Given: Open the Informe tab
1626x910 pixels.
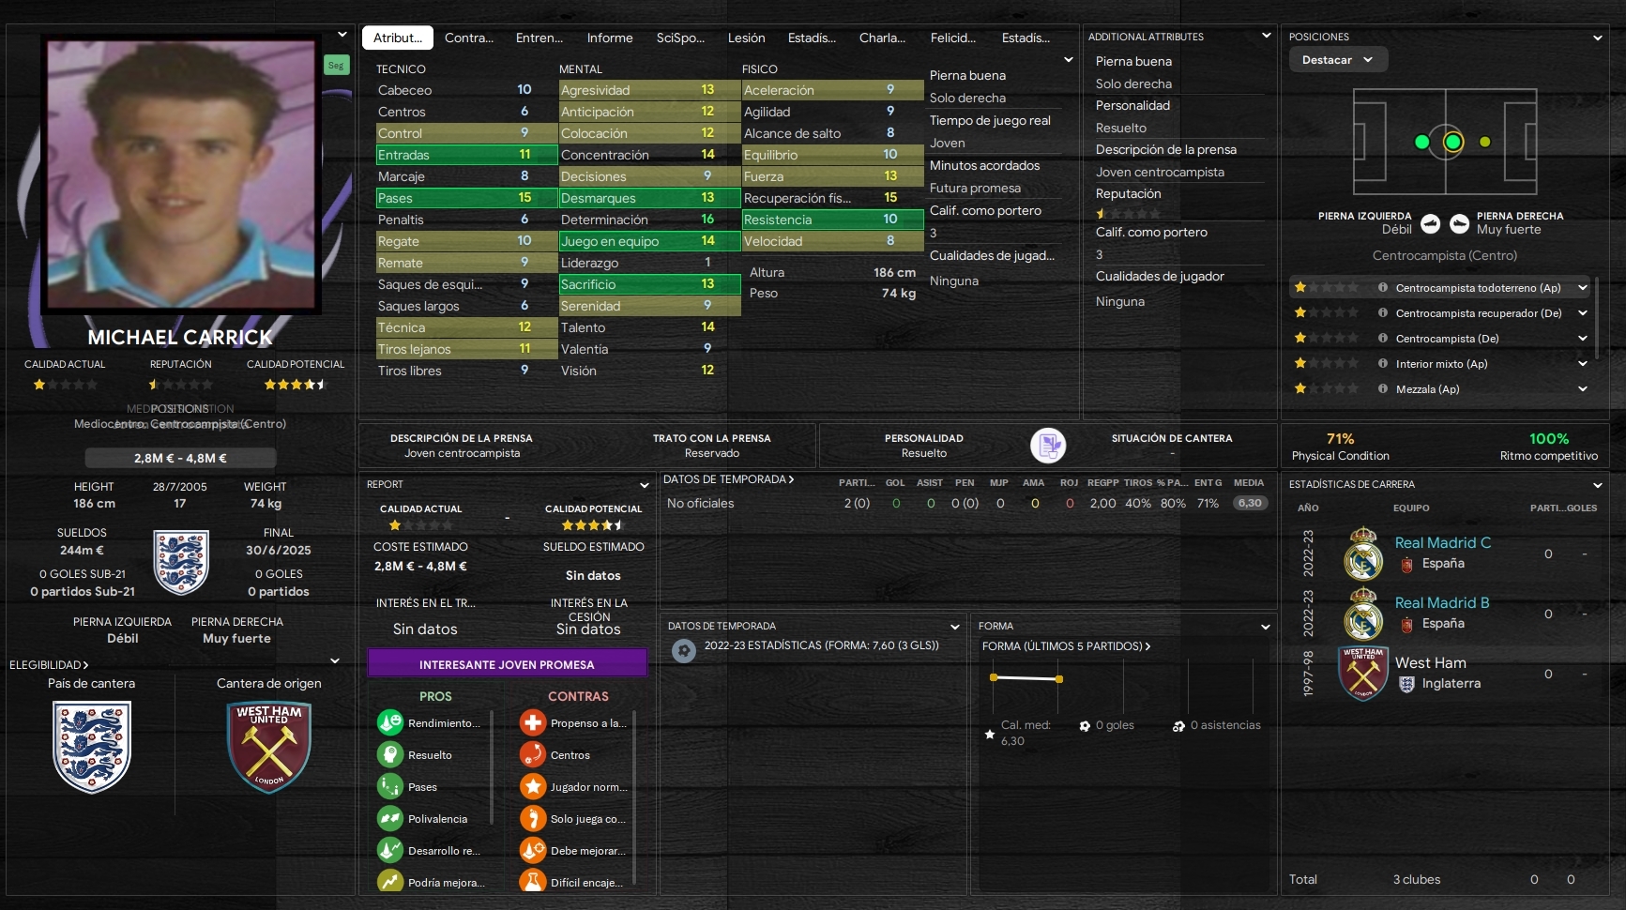Looking at the screenshot, I should pos(610,38).
